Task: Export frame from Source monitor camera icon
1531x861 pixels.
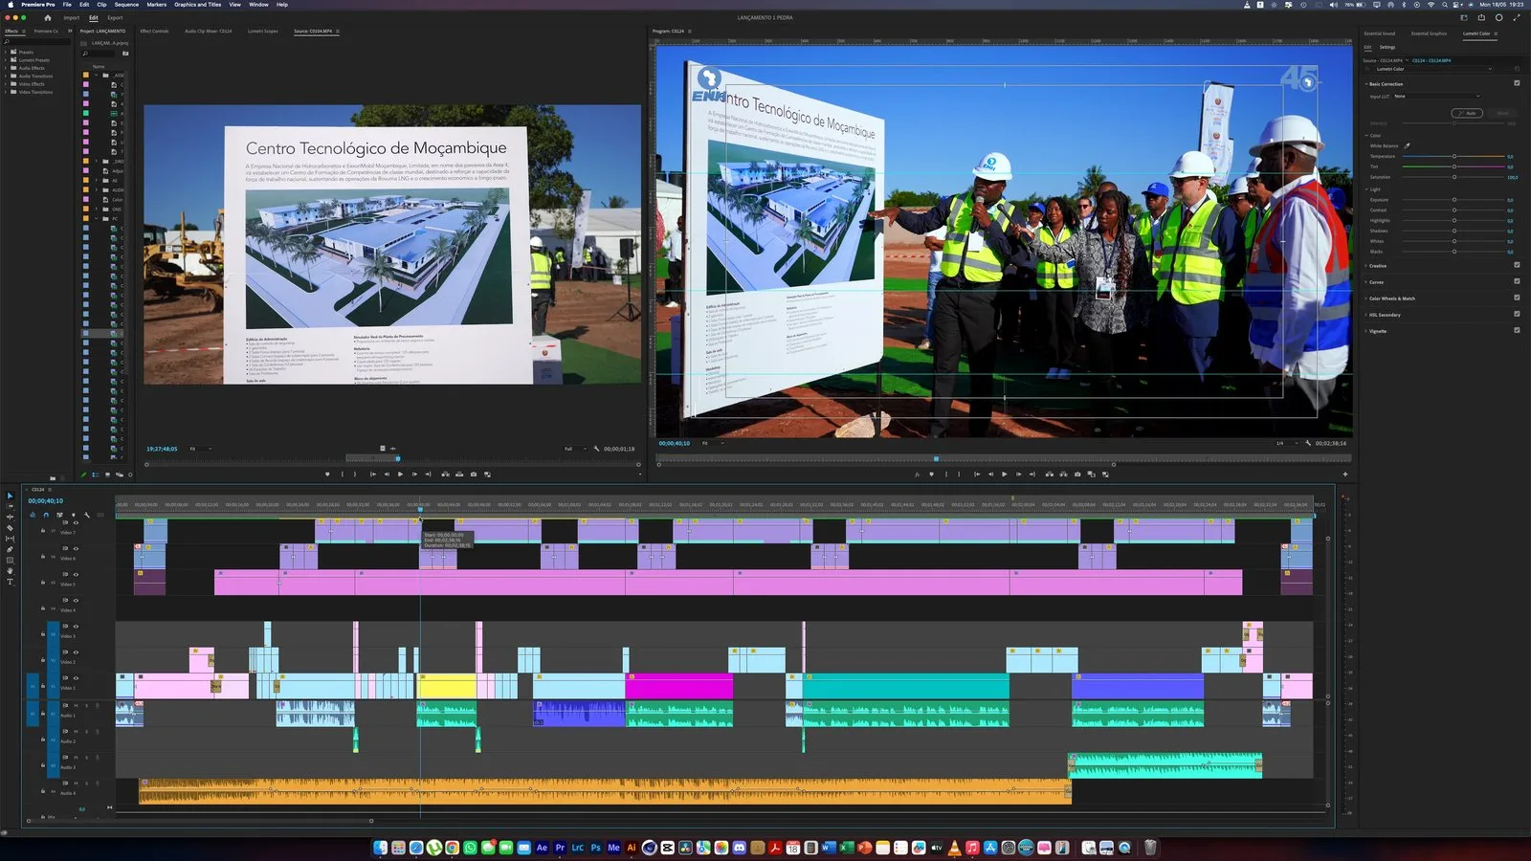Action: coord(473,475)
